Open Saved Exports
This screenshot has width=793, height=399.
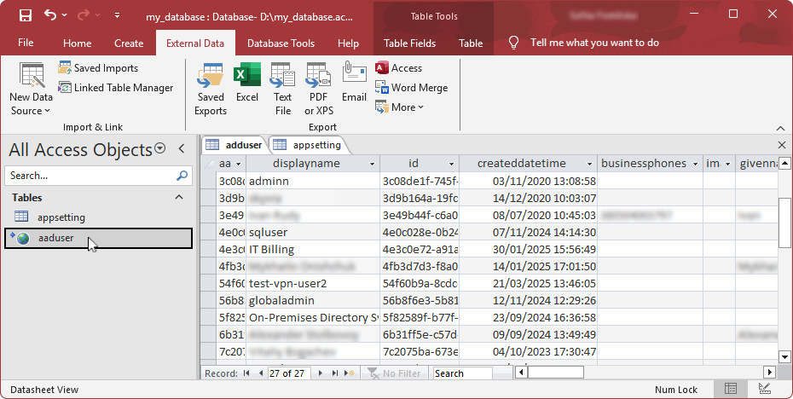coord(211,89)
